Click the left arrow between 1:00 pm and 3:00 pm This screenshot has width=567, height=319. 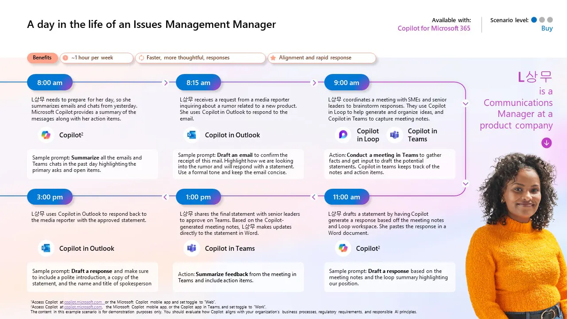click(166, 197)
